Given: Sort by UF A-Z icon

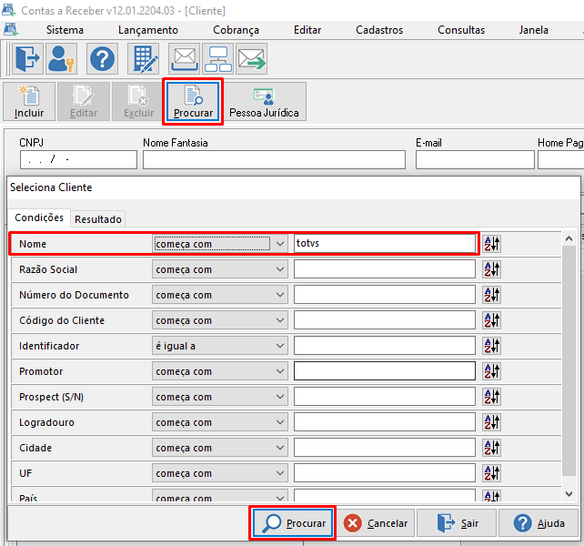Looking at the screenshot, I should tap(491, 473).
